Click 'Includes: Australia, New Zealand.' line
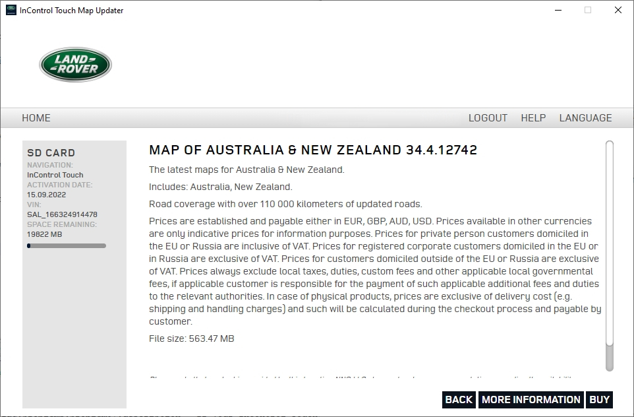Viewport: 634px width, 417px height. pos(220,187)
